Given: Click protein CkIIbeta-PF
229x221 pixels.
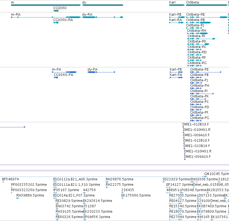Looking at the screenshot, I should point(199,113).
